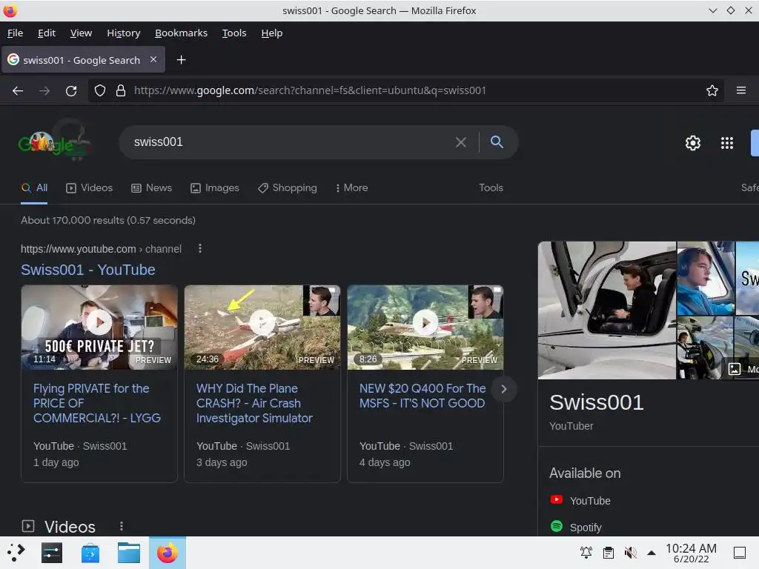
Task: Click the SafeSearch label at right
Action: click(x=750, y=187)
